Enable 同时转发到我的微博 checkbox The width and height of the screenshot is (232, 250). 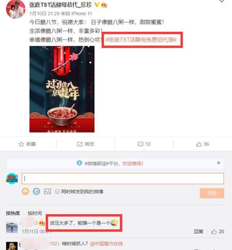tap(57, 191)
